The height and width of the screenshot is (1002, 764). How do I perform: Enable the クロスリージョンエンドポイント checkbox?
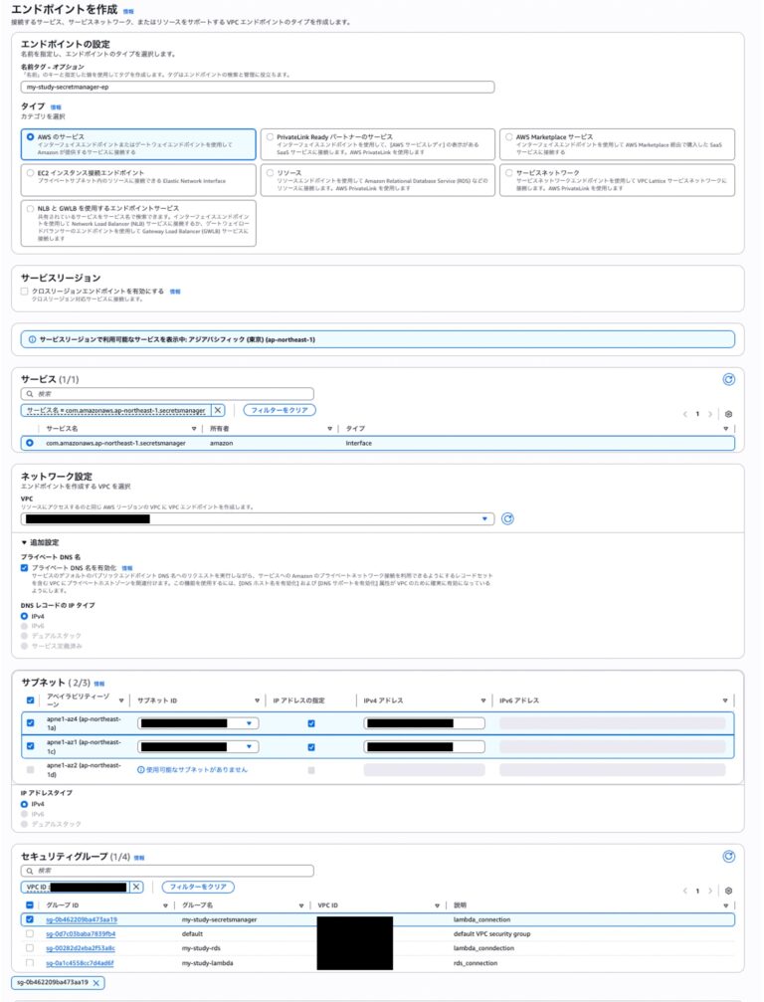pyautogui.click(x=25, y=291)
